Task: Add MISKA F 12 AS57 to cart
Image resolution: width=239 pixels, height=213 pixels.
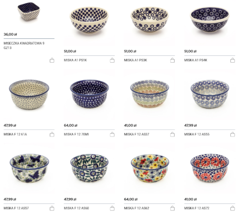Action: [52, 208]
